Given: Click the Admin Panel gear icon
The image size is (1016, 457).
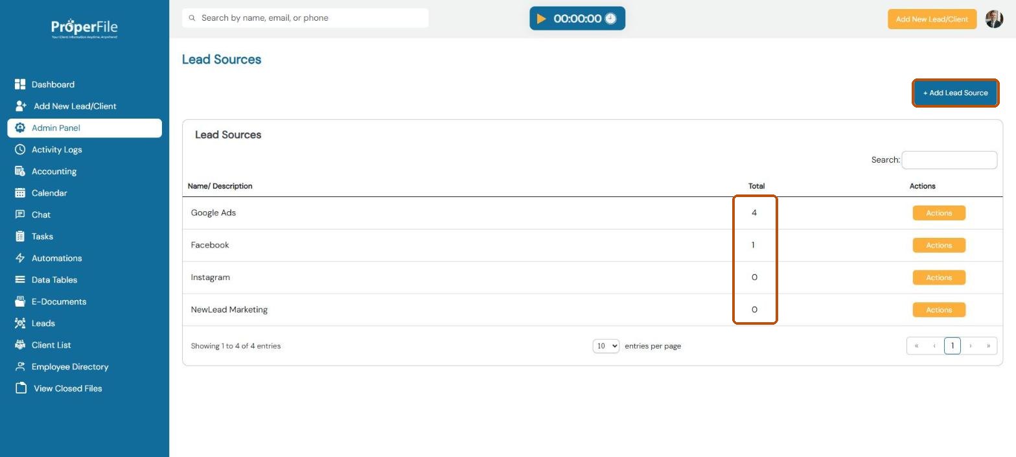Looking at the screenshot, I should 20,128.
